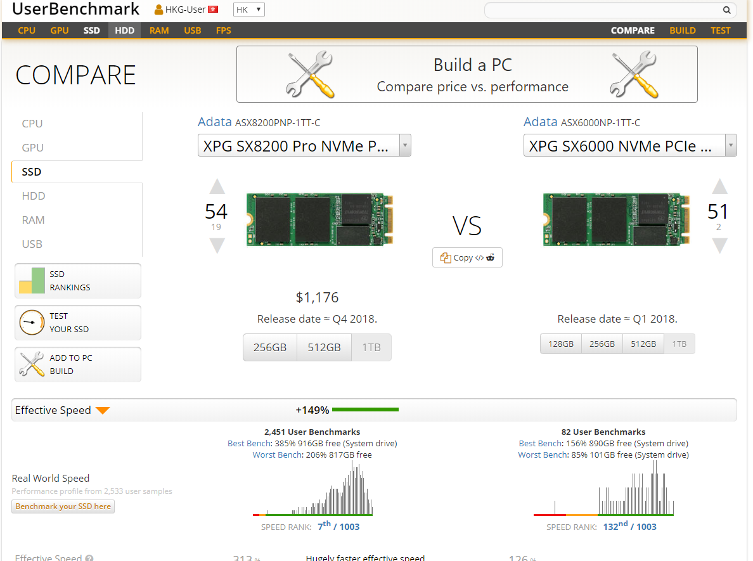Click the SX8200 Pro benchmark distribution histogram
Viewport: 753px width, 561px height.
click(312, 489)
